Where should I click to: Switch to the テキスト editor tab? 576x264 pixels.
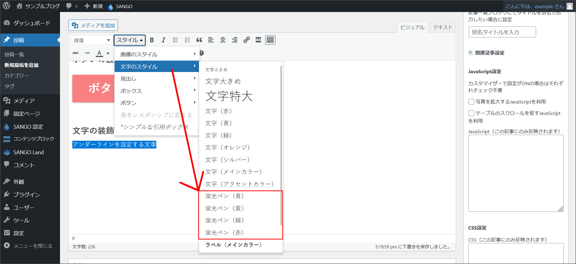point(442,27)
